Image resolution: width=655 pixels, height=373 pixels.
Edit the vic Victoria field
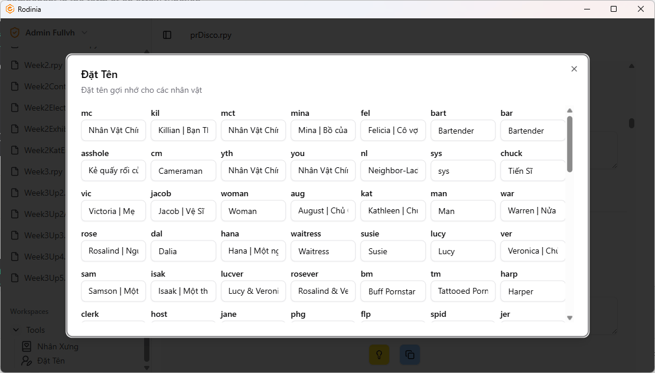click(x=113, y=211)
